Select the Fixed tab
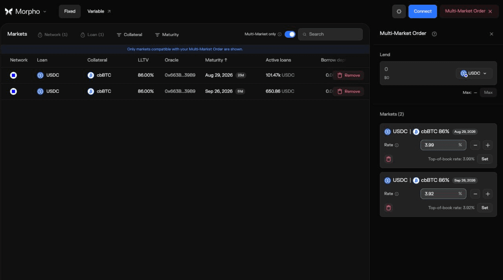Image resolution: width=503 pixels, height=280 pixels. pos(70,11)
